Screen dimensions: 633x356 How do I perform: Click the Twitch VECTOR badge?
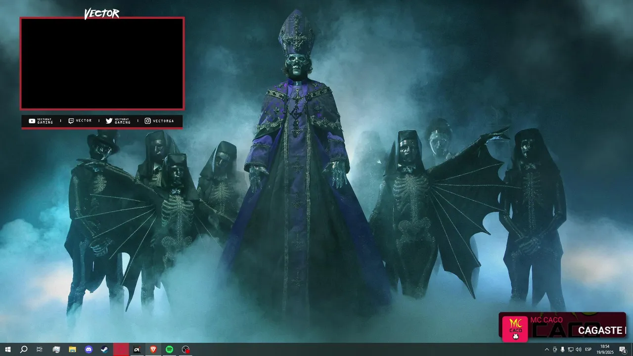tap(80, 121)
